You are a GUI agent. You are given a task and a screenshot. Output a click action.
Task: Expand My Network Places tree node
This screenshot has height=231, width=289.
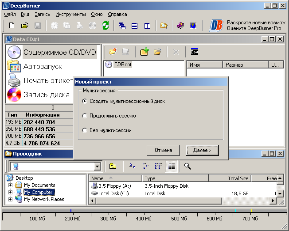click(11, 199)
